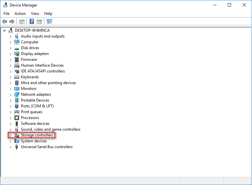Image resolution: width=252 pixels, height=185 pixels.
Task: Click the Mice and pointing devices icon
Action: click(x=17, y=83)
